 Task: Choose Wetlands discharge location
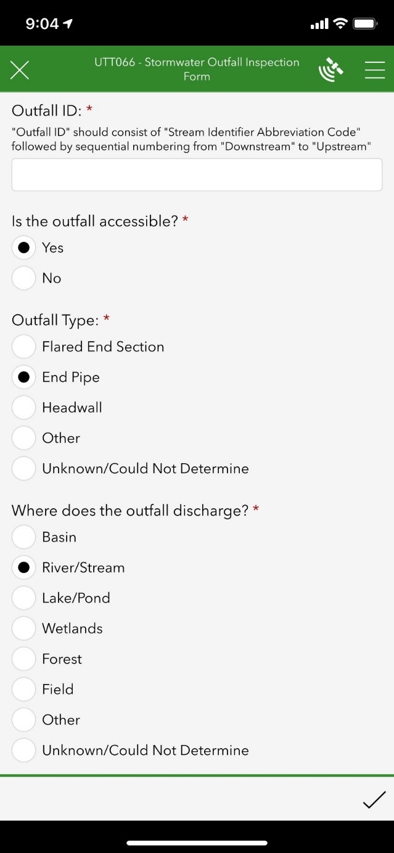(23, 628)
